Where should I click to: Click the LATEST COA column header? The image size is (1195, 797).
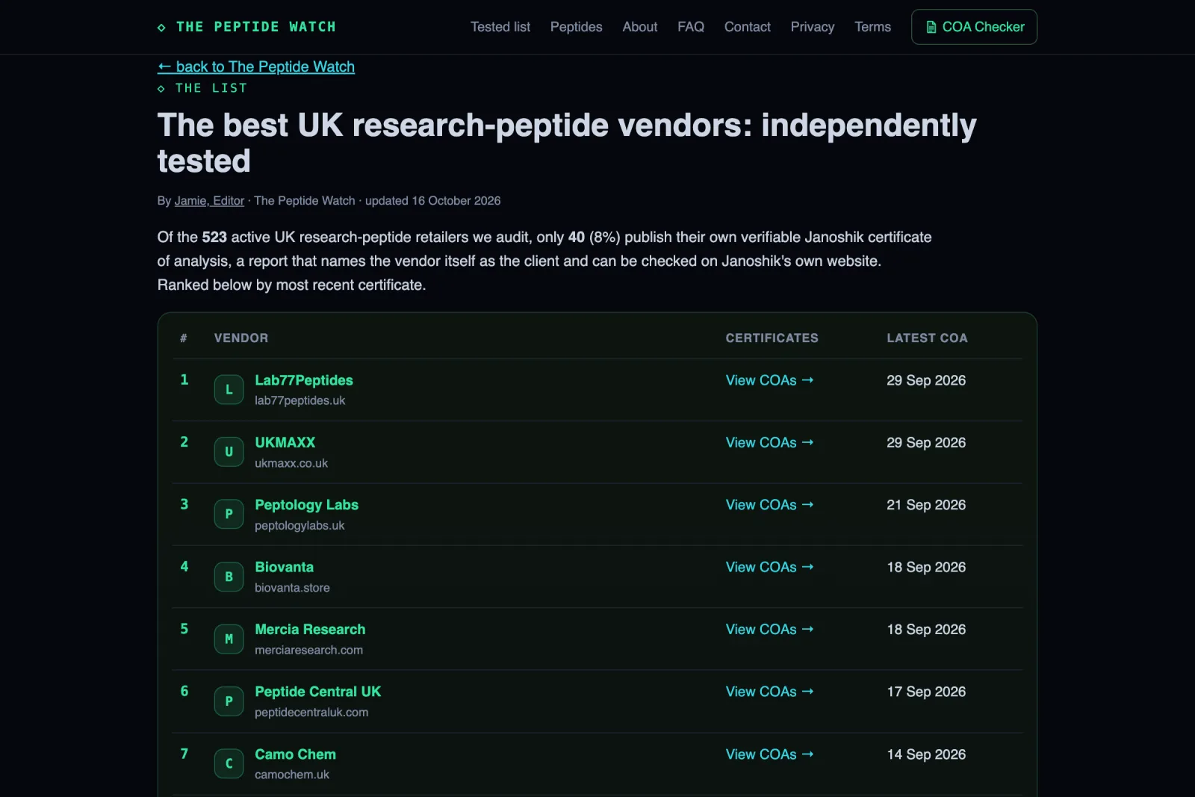927,338
